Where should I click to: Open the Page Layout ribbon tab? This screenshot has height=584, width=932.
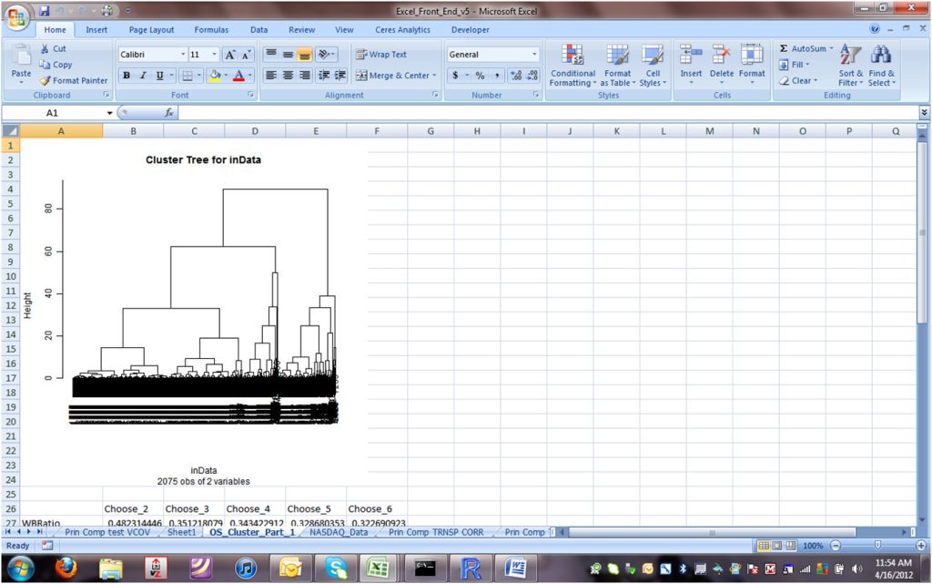(x=152, y=30)
